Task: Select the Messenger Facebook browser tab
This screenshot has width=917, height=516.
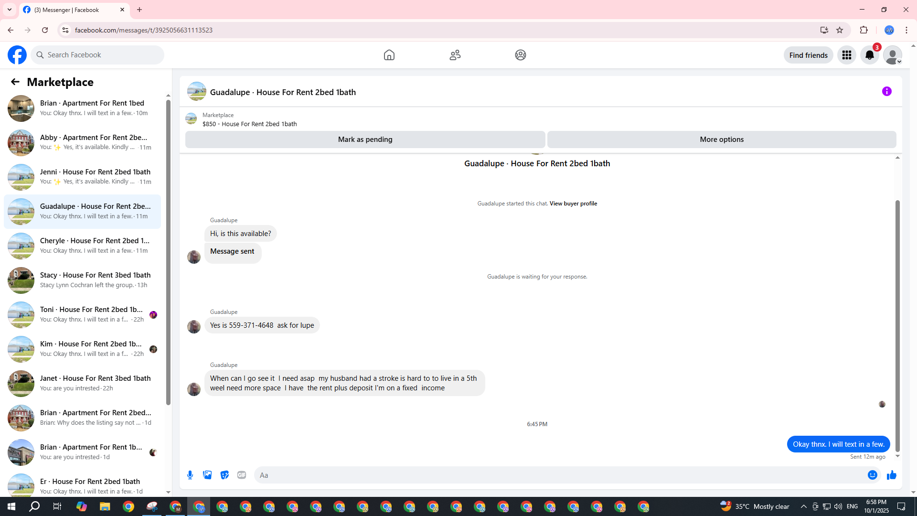Action: [x=75, y=10]
